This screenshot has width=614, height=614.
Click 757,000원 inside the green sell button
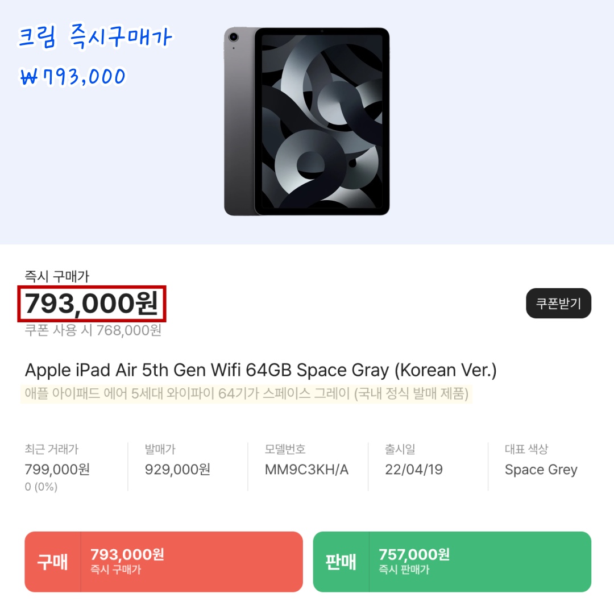(x=414, y=554)
